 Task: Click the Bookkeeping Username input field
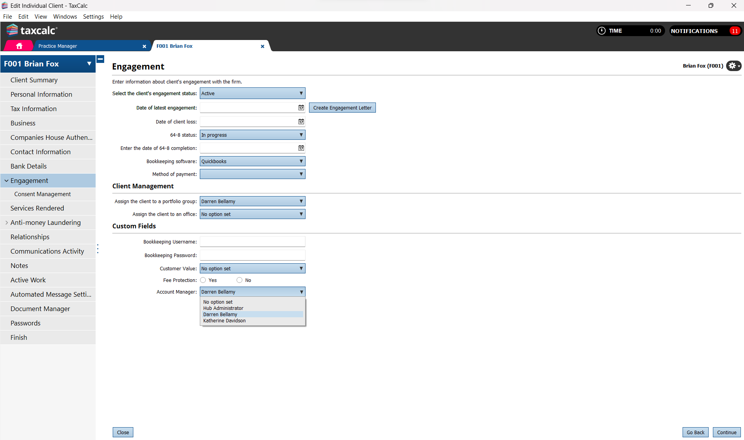[x=252, y=242]
